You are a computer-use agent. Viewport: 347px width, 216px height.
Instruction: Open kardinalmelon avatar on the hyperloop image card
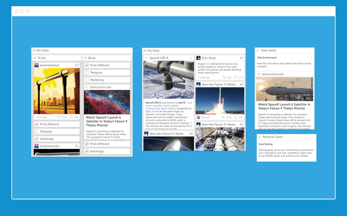[x=37, y=65]
